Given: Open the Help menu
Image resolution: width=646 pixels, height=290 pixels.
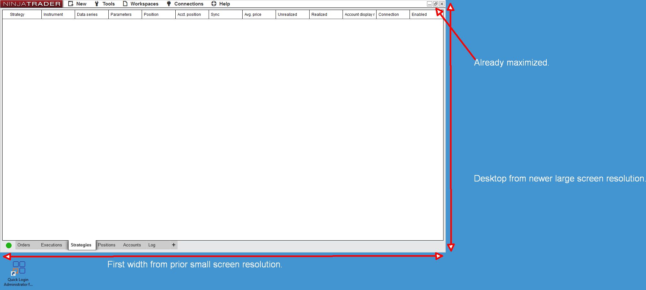Looking at the screenshot, I should coord(224,4).
